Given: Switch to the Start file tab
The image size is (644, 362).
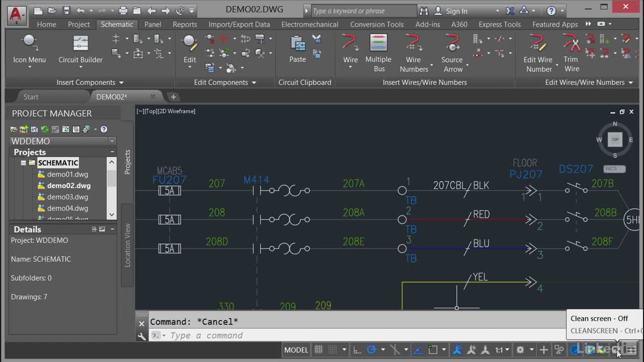Looking at the screenshot, I should (x=31, y=97).
